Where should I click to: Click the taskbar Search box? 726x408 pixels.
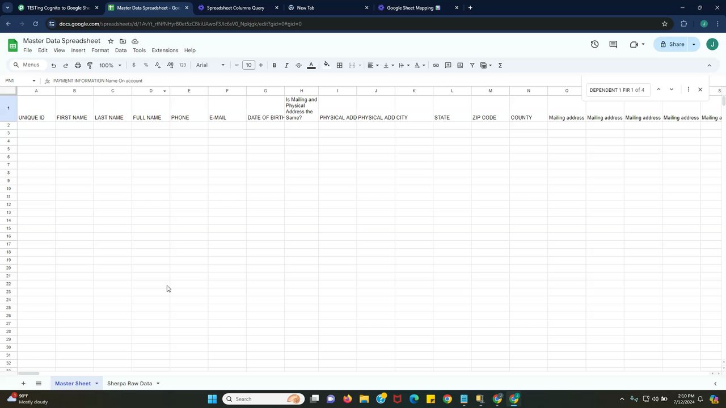[x=262, y=399]
